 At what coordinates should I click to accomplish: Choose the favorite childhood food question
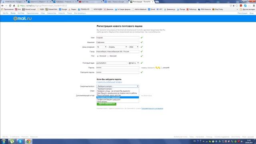pos(118,95)
